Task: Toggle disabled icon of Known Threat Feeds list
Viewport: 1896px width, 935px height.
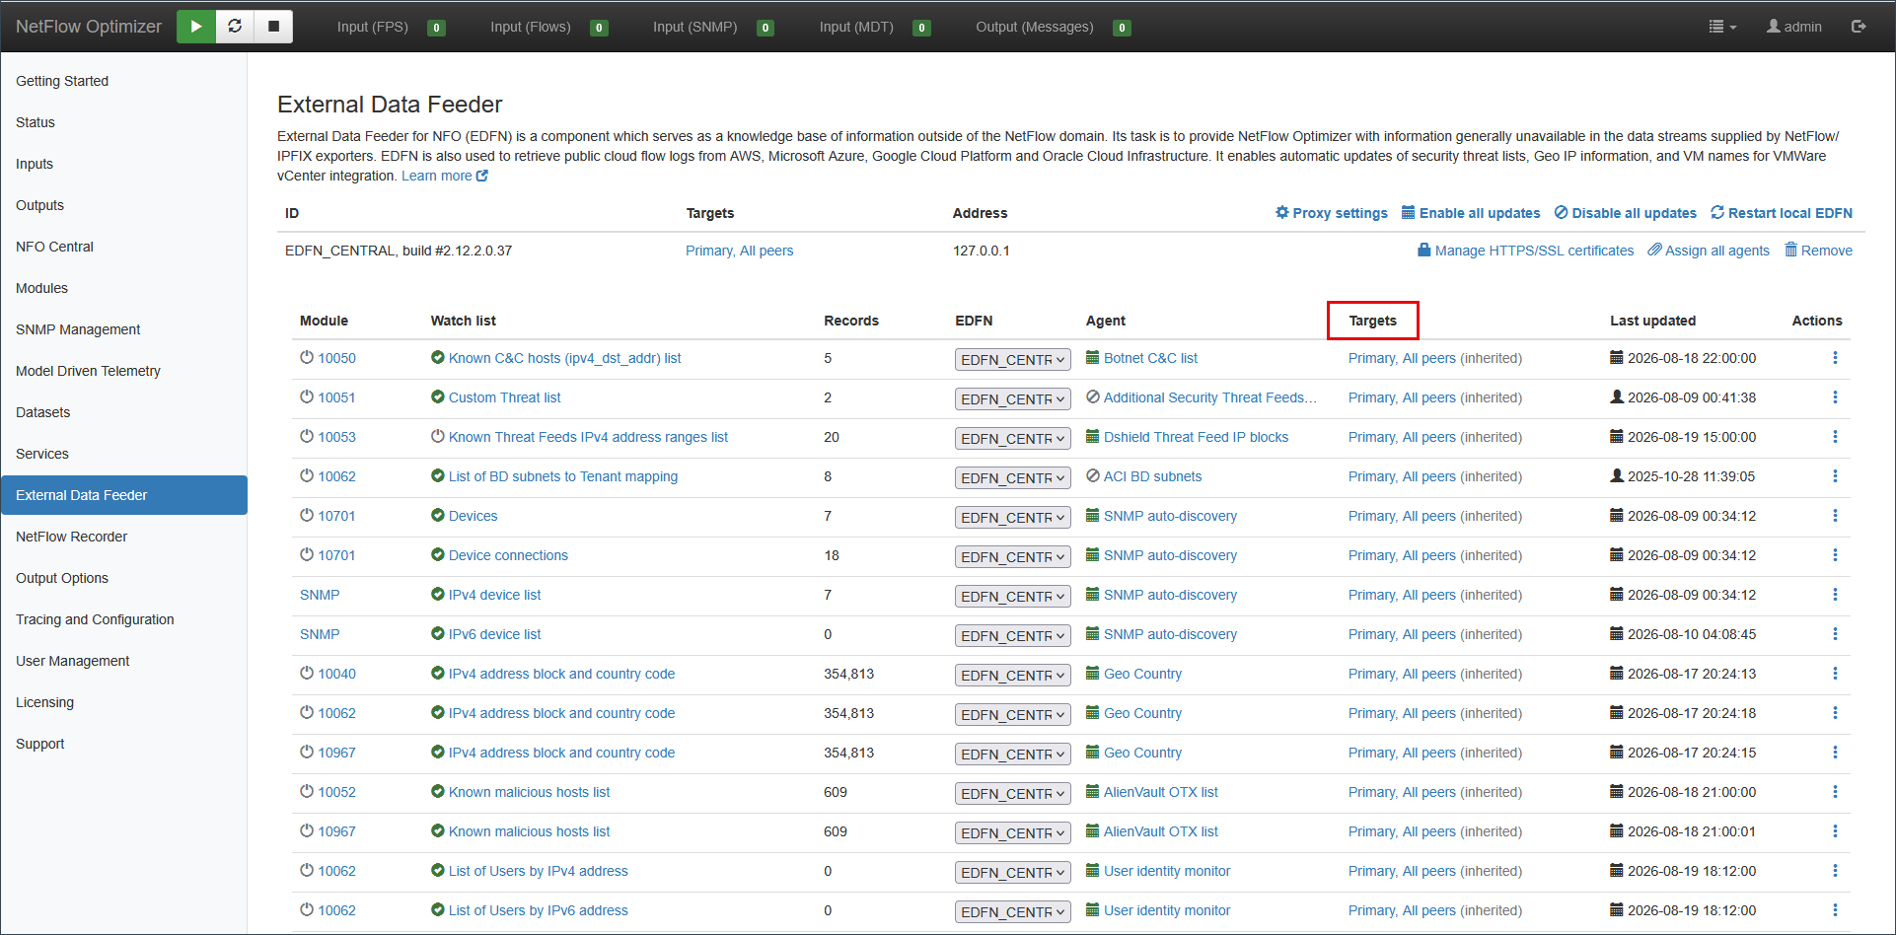Action: [438, 436]
